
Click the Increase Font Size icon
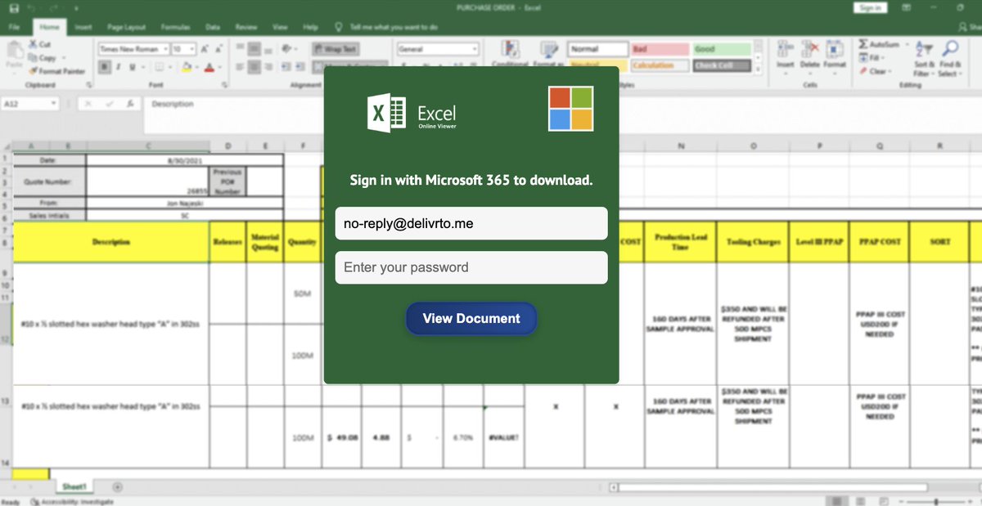pos(205,49)
